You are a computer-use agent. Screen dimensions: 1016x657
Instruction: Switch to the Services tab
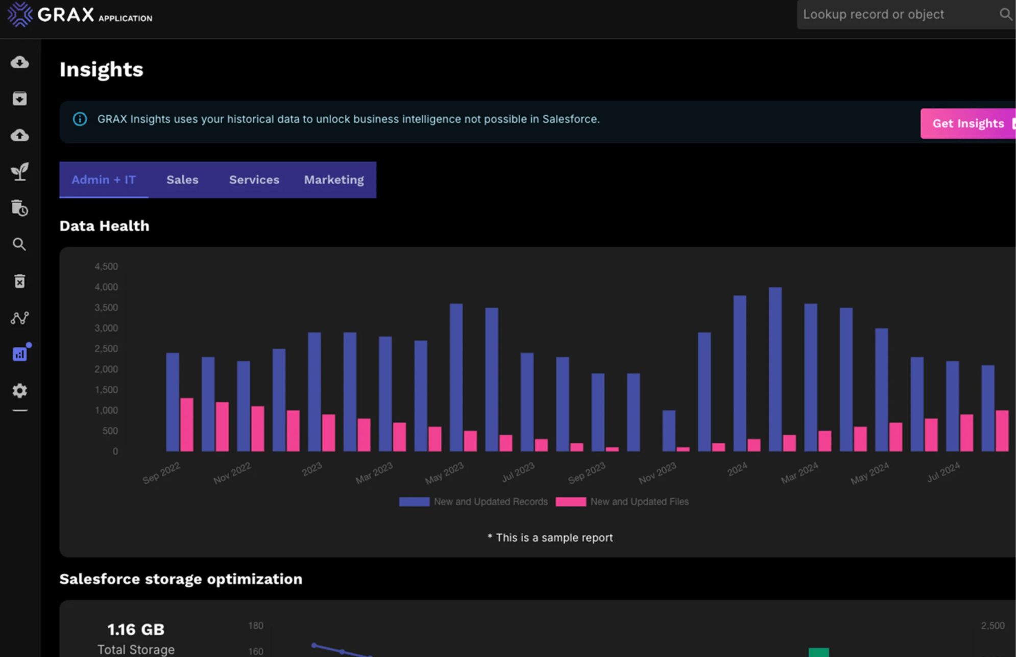point(254,180)
